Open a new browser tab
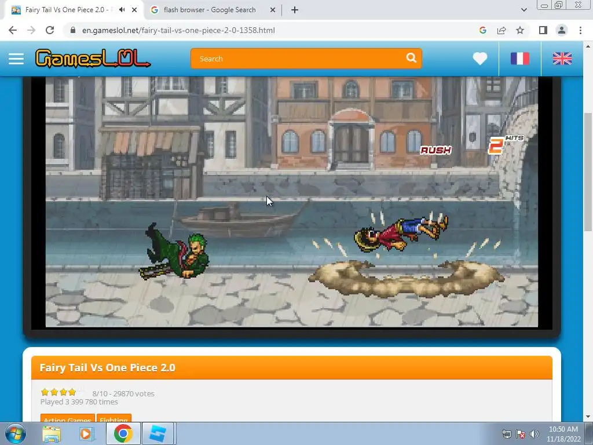Image resolution: width=593 pixels, height=445 pixels. [x=295, y=10]
